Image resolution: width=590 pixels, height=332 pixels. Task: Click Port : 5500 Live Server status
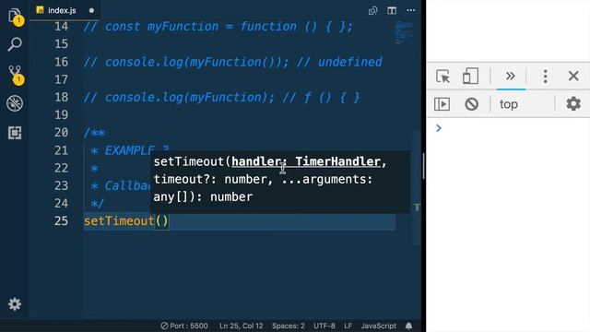click(x=184, y=326)
